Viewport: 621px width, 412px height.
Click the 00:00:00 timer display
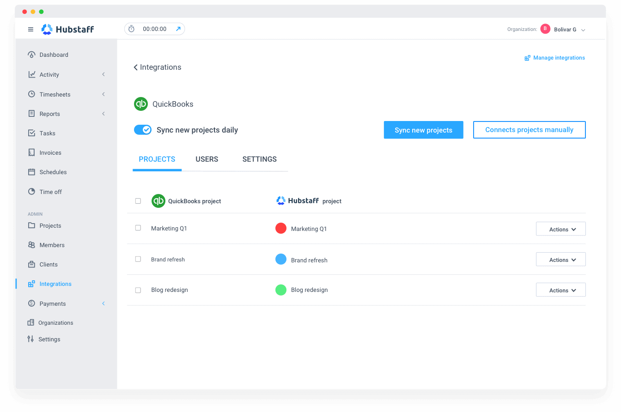(155, 29)
